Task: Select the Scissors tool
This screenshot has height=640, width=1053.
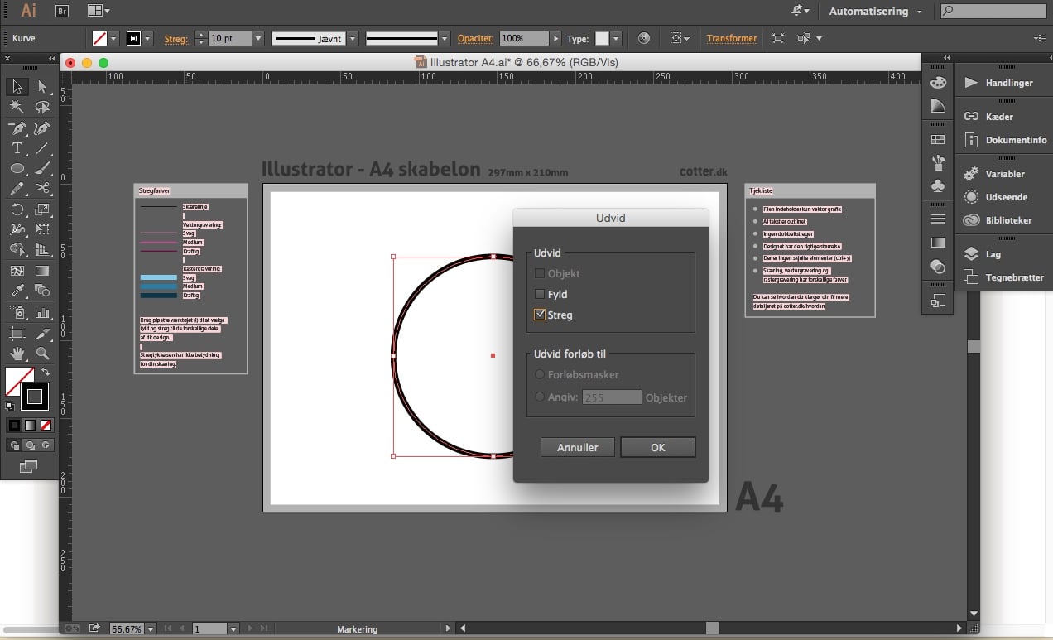Action: [x=42, y=189]
